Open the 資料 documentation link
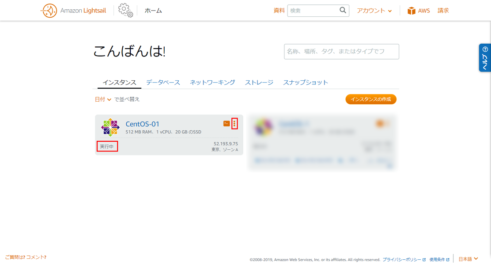 (x=279, y=11)
